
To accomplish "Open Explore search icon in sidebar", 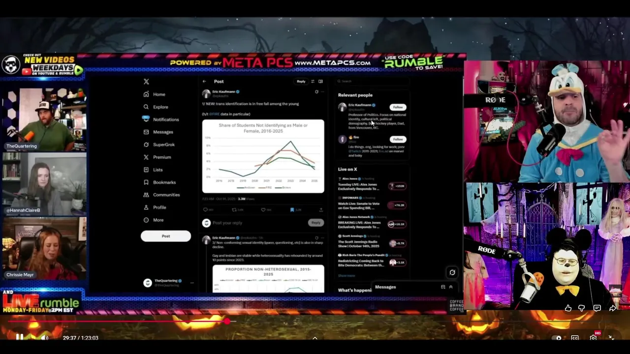I will click(146, 107).
